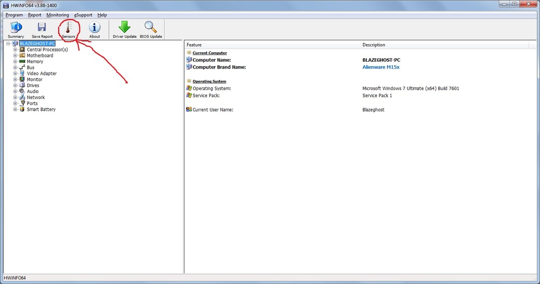Select the Video Adapter tree label
Image resolution: width=540 pixels, height=284 pixels.
click(x=42, y=73)
